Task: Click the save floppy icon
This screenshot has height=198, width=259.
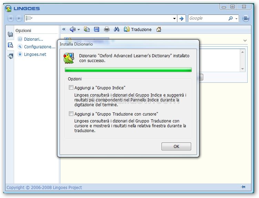Action: pos(97,29)
